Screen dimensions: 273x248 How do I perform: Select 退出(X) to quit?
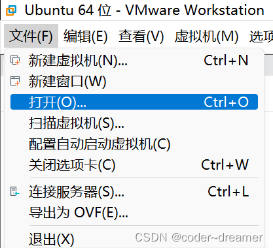[134, 239]
